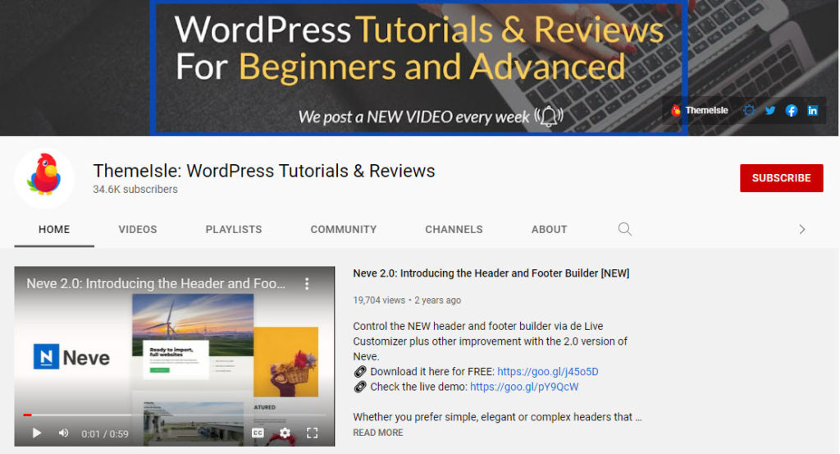
Task: Open the Community tab
Action: (344, 229)
